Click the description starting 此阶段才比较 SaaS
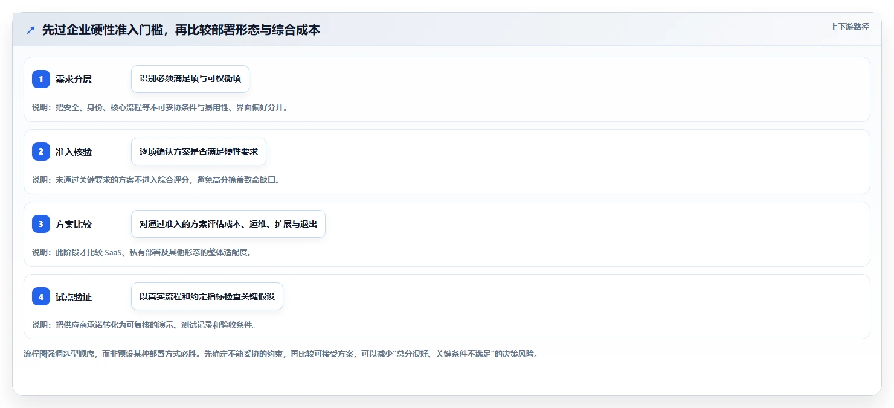The image size is (894, 408). (141, 252)
